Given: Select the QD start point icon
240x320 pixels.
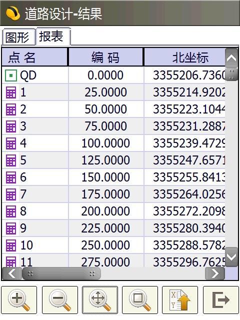Looking at the screenshot, I should [x=11, y=75].
